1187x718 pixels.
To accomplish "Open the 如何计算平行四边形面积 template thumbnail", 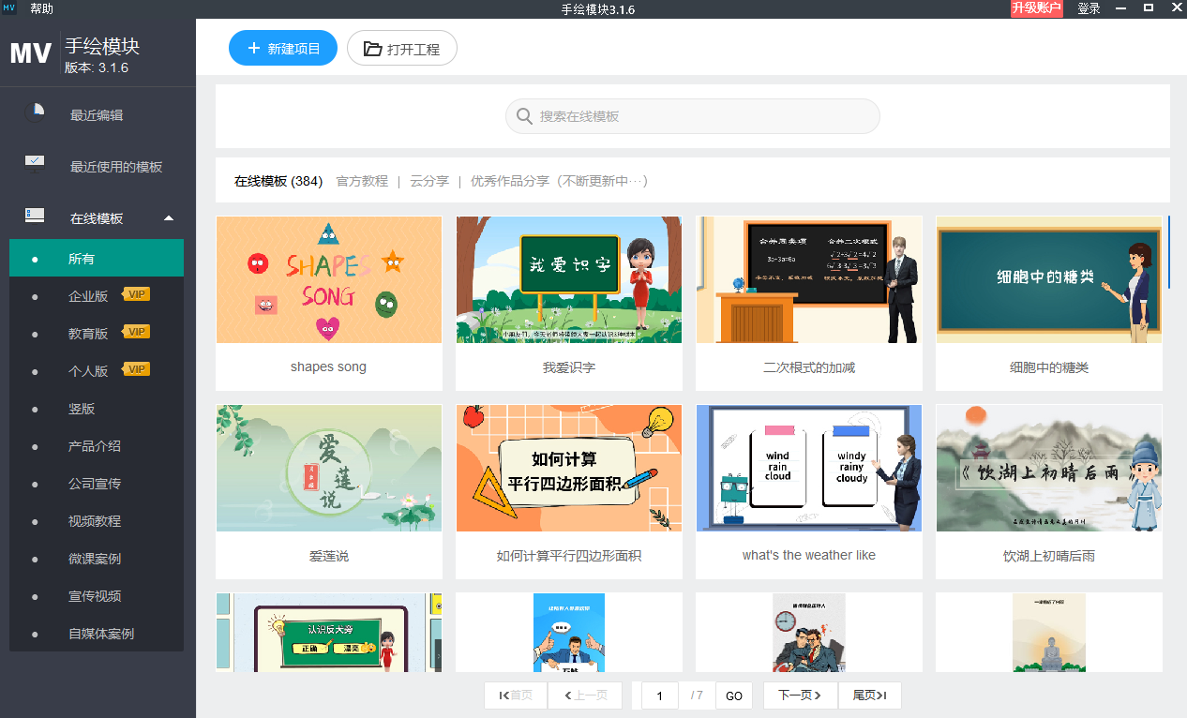I will 569,468.
